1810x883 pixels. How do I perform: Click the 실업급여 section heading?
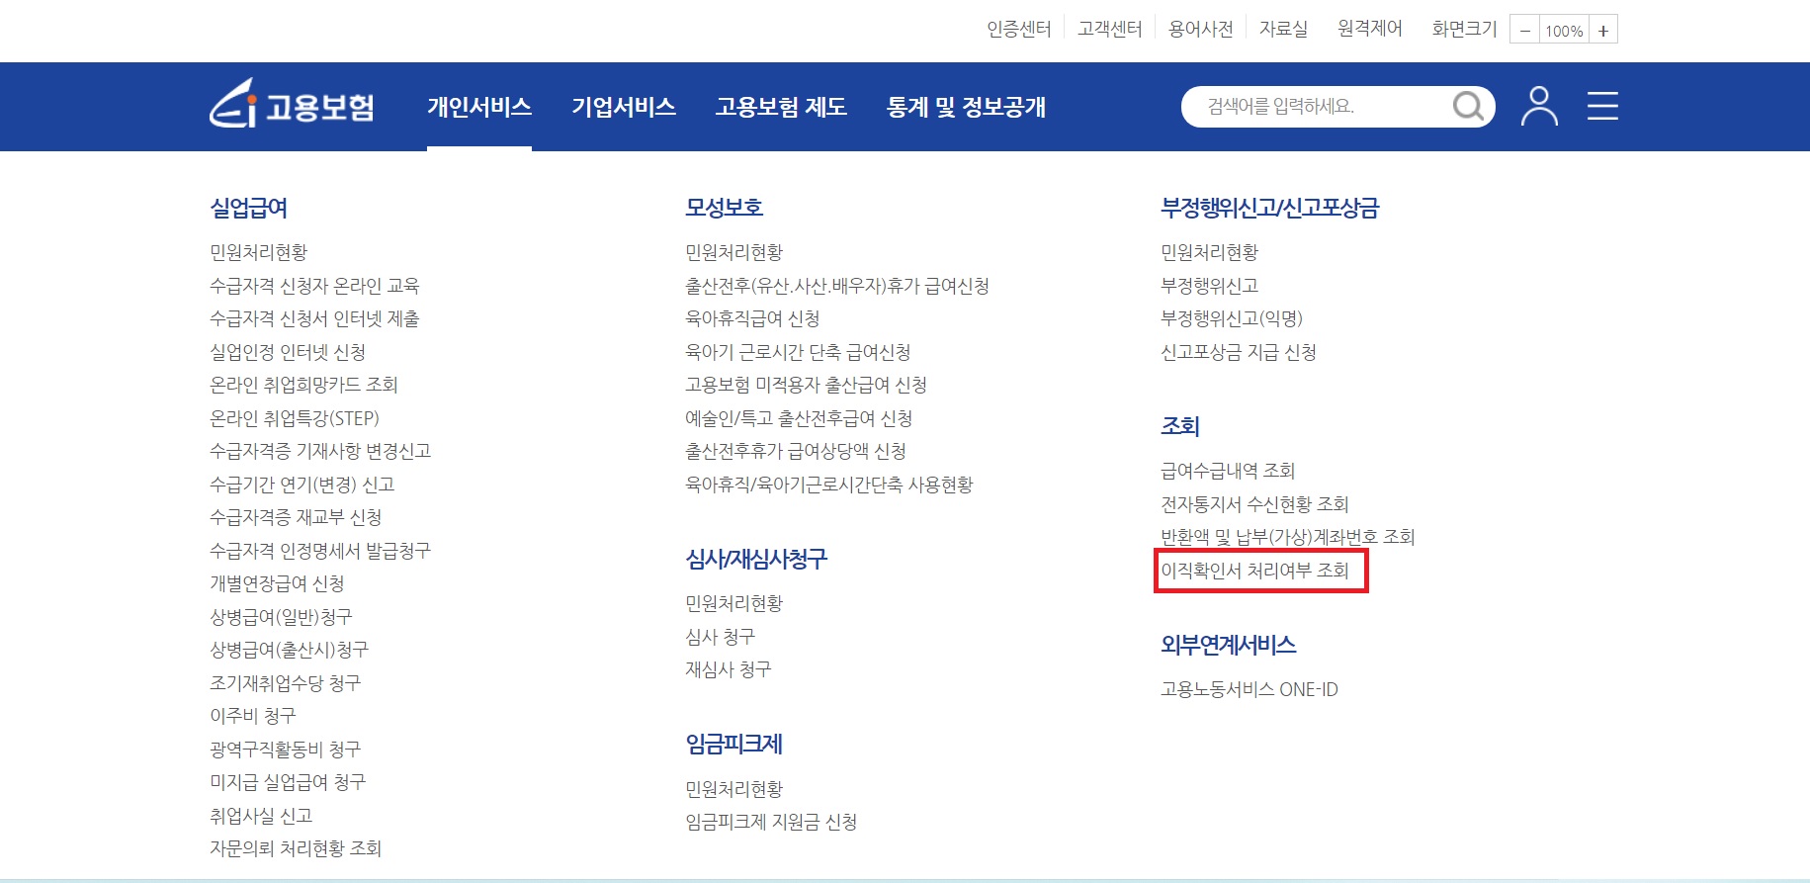pos(248,208)
